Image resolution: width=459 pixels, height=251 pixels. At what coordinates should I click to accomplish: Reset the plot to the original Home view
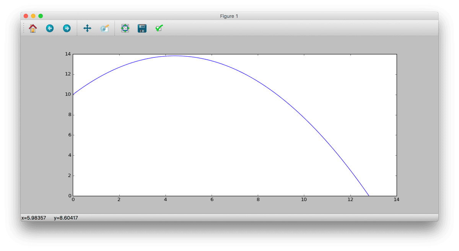coord(33,28)
